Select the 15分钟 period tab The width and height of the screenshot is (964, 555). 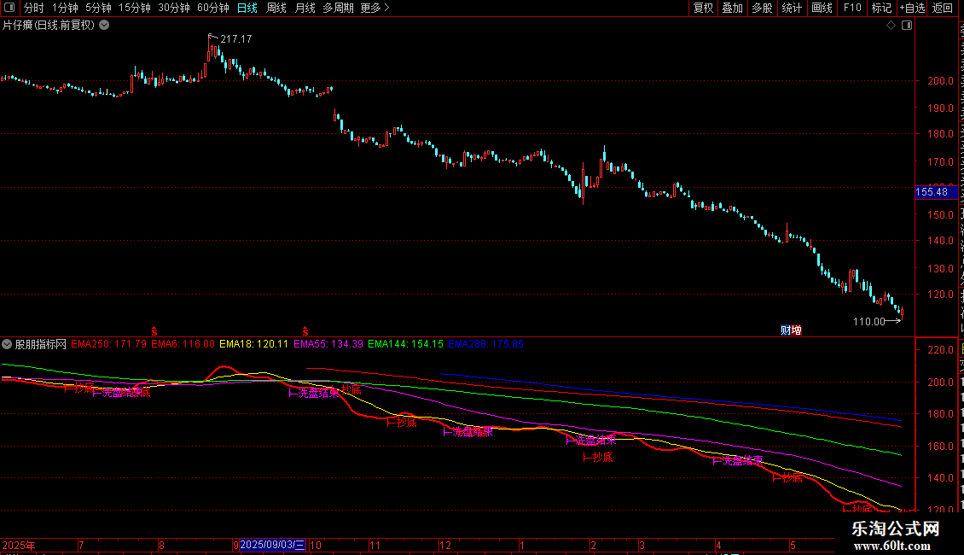point(135,8)
